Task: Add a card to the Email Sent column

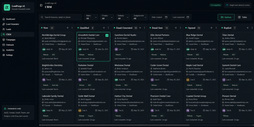Action: [x=176, y=28]
